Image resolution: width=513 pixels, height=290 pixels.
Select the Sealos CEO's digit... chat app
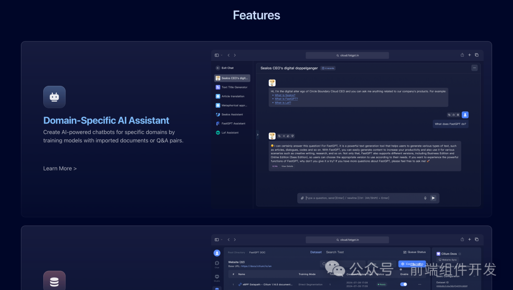tap(232, 78)
